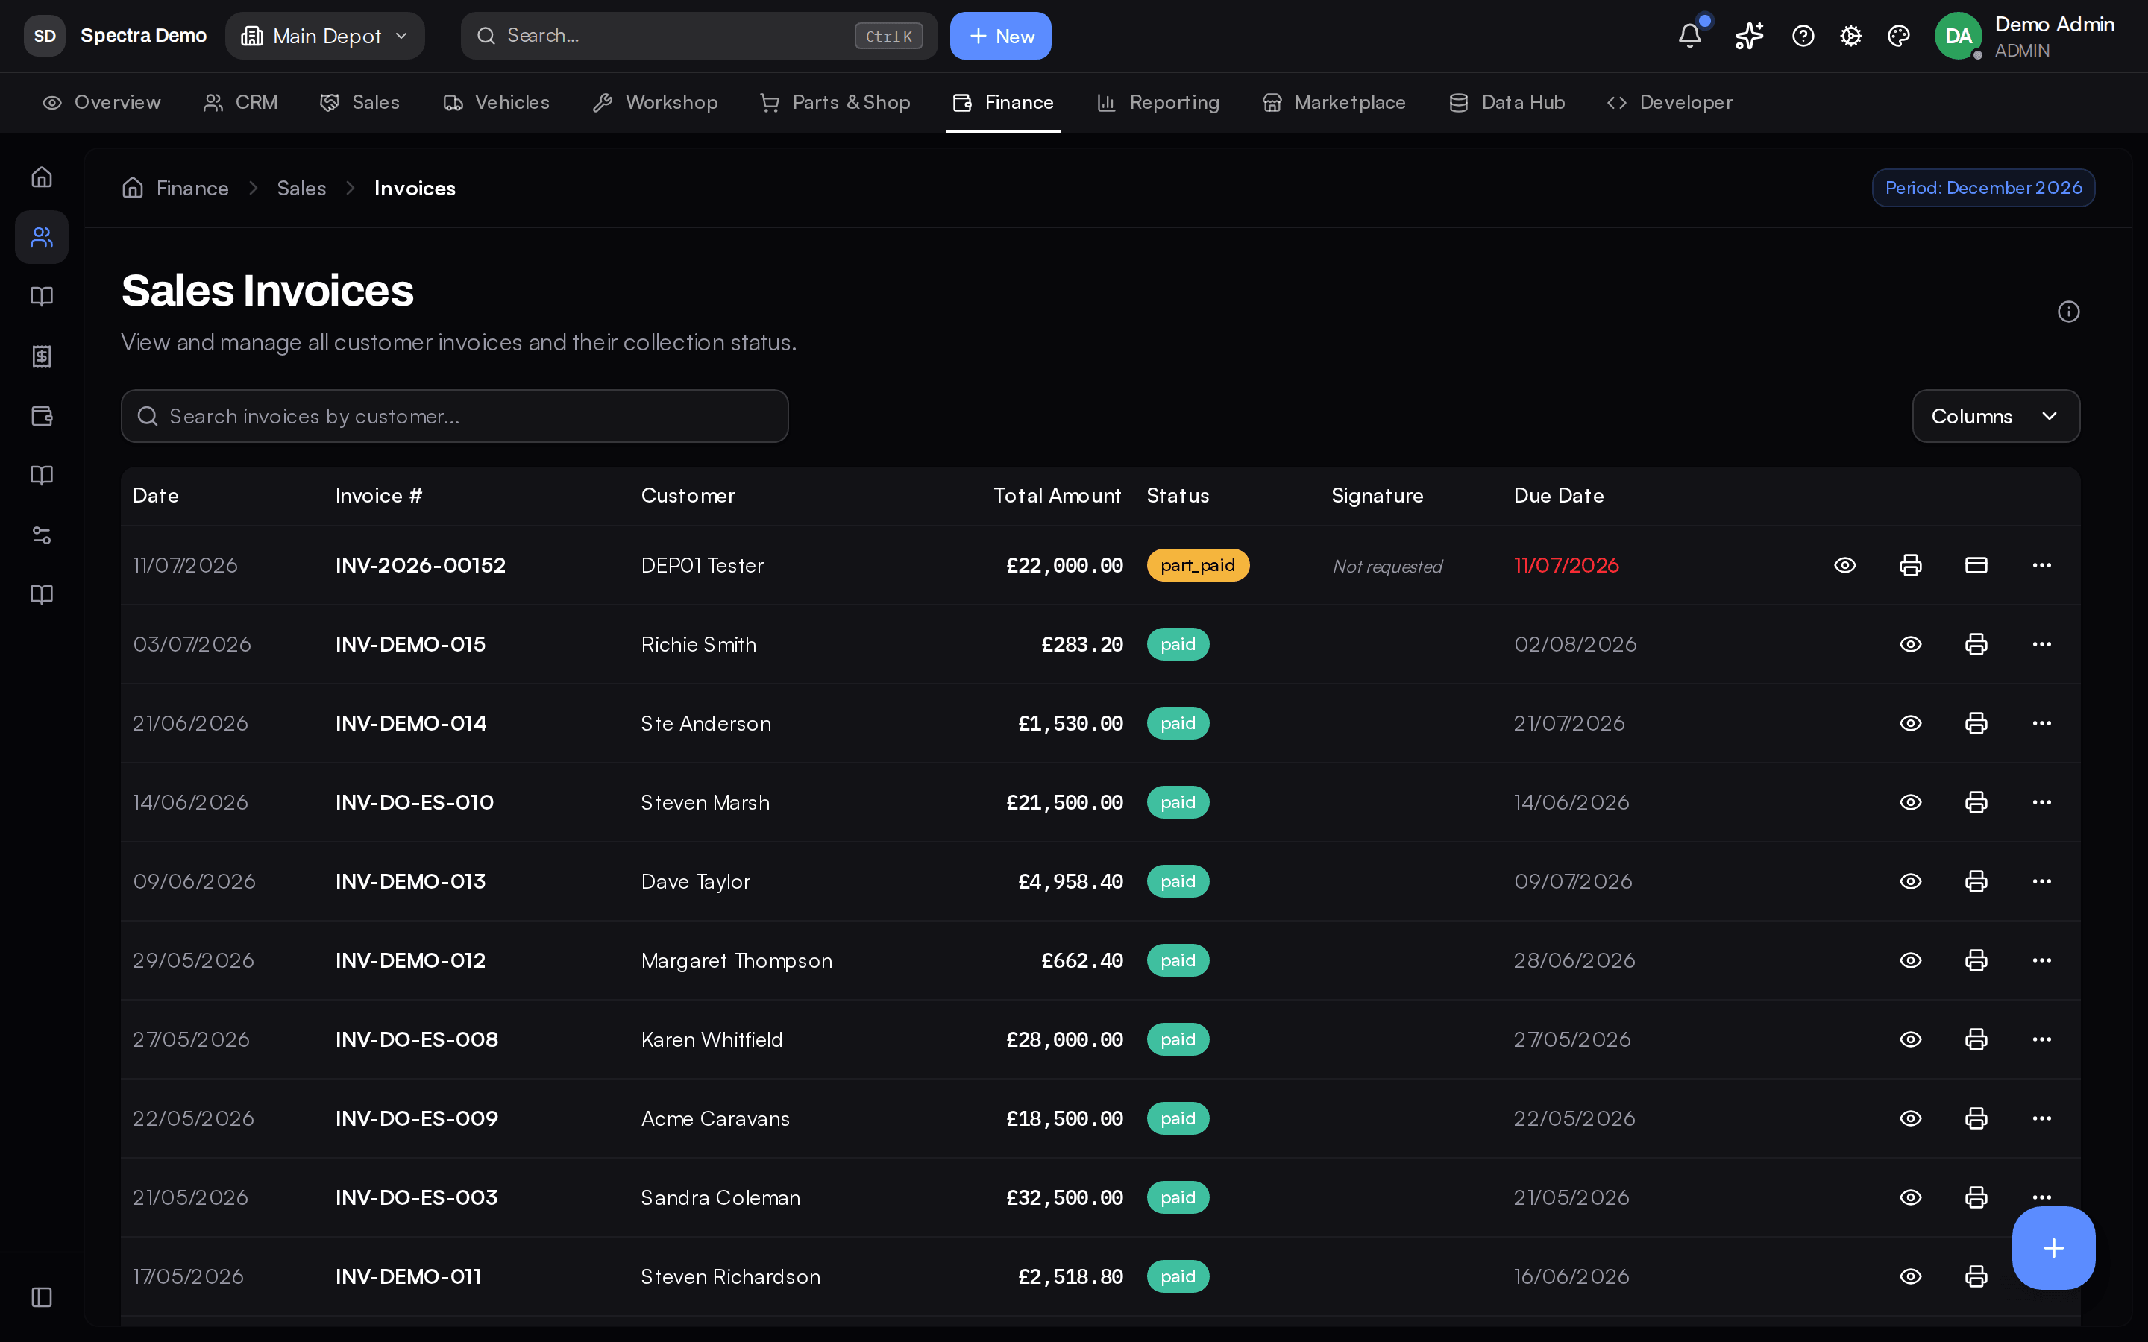Click the amount £32,500.00

click(x=1064, y=1197)
